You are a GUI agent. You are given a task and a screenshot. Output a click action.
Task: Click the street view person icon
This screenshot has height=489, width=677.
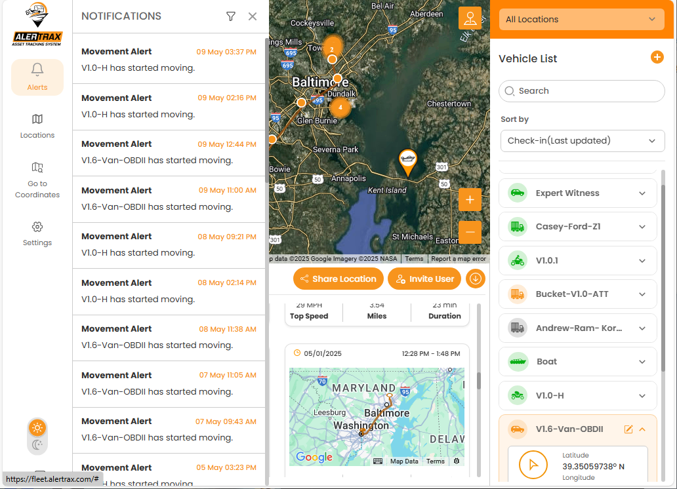470,18
